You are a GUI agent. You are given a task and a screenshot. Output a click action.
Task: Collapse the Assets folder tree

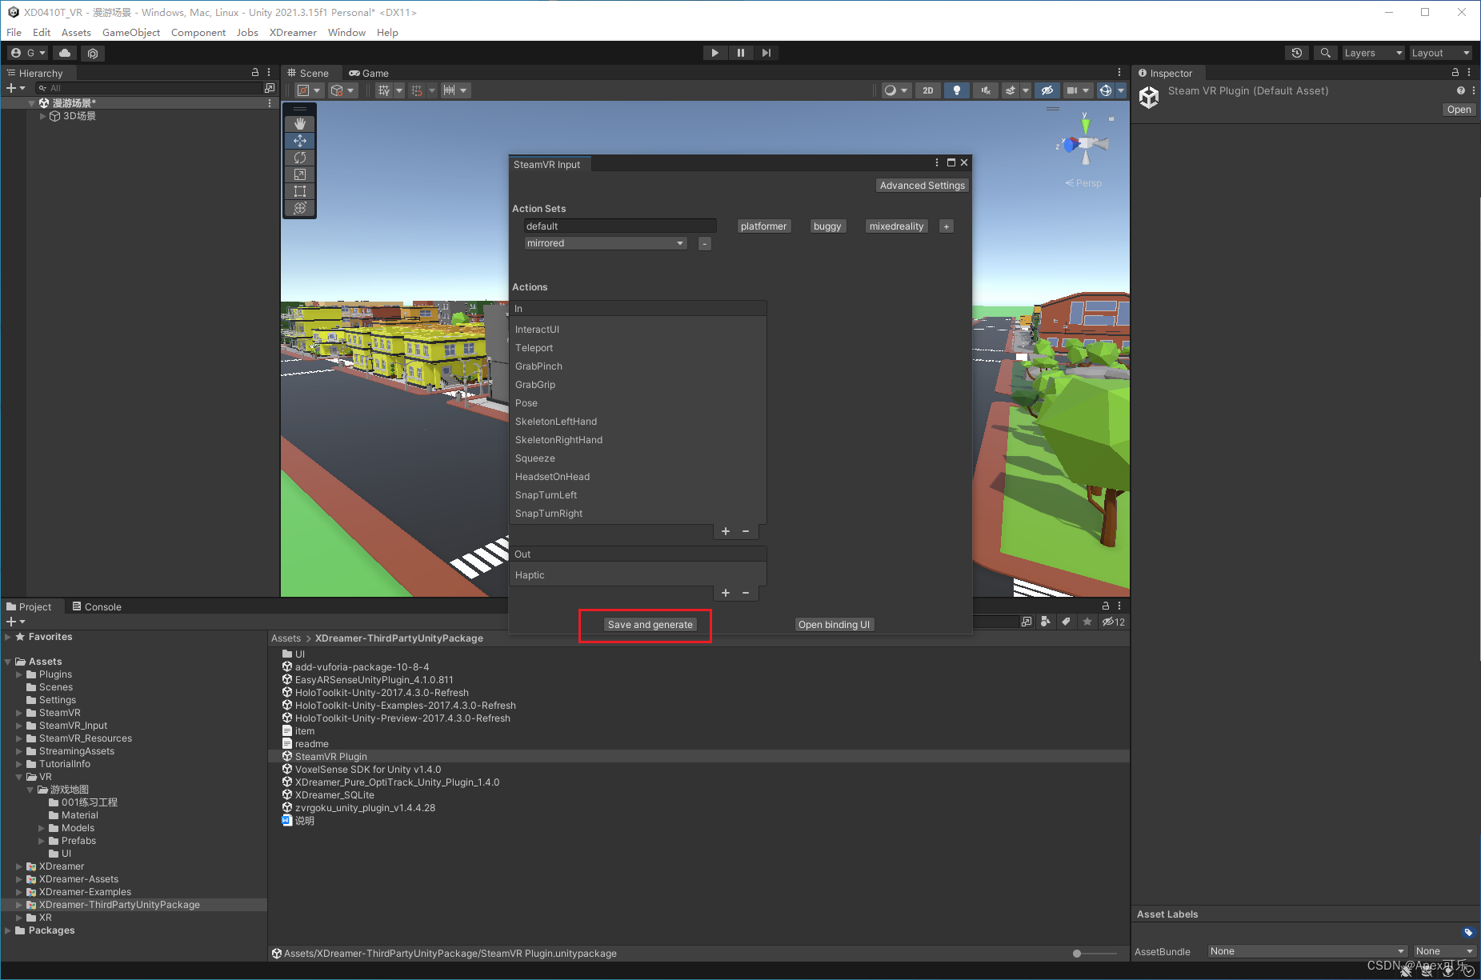click(8, 662)
